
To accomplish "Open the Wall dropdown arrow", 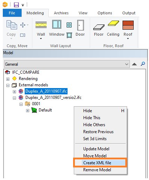I will 41,38.
